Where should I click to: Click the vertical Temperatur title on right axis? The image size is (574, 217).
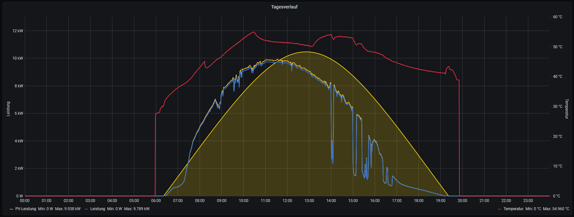[x=567, y=109]
